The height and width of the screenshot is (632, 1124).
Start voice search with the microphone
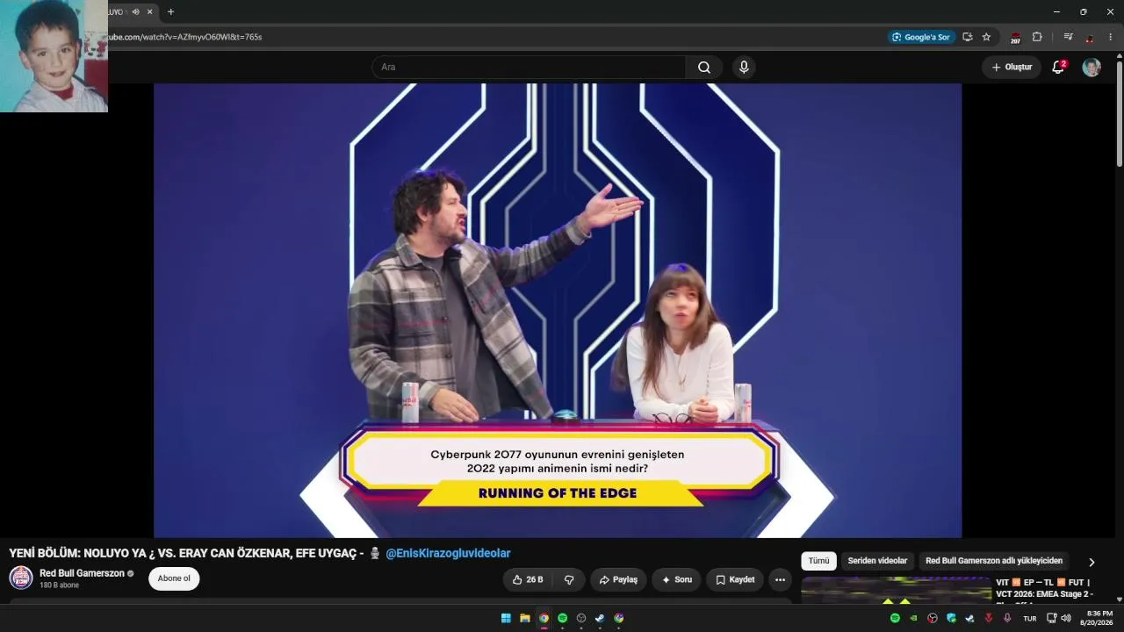(x=744, y=68)
